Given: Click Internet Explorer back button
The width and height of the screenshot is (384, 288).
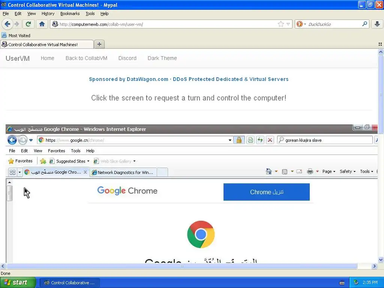Looking at the screenshot, I should (x=12, y=140).
